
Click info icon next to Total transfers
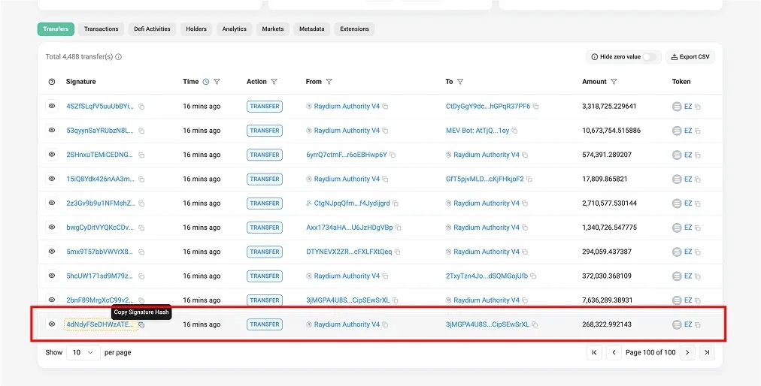coord(118,57)
